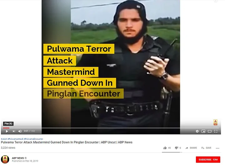Play the video
Image resolution: width=225 pixels, height=165 pixels.
(7, 131)
